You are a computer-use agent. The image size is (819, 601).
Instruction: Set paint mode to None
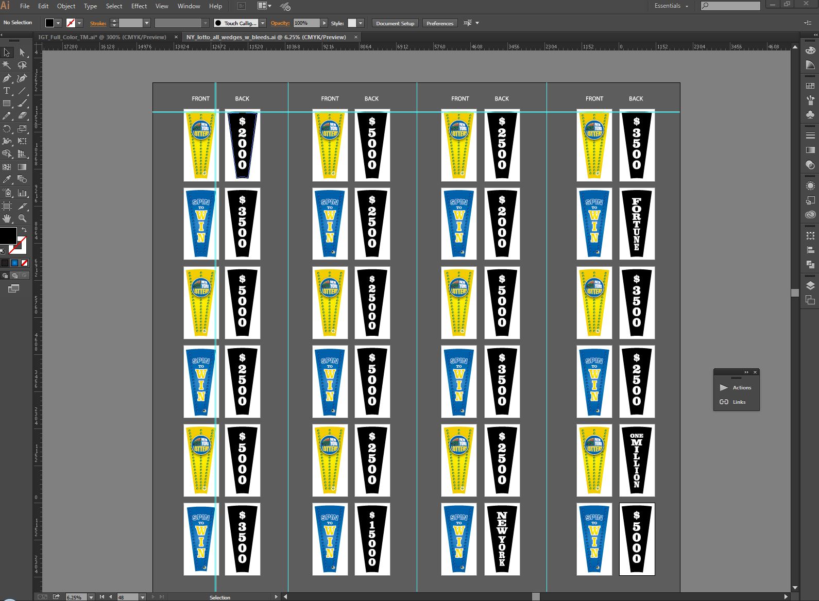point(24,263)
